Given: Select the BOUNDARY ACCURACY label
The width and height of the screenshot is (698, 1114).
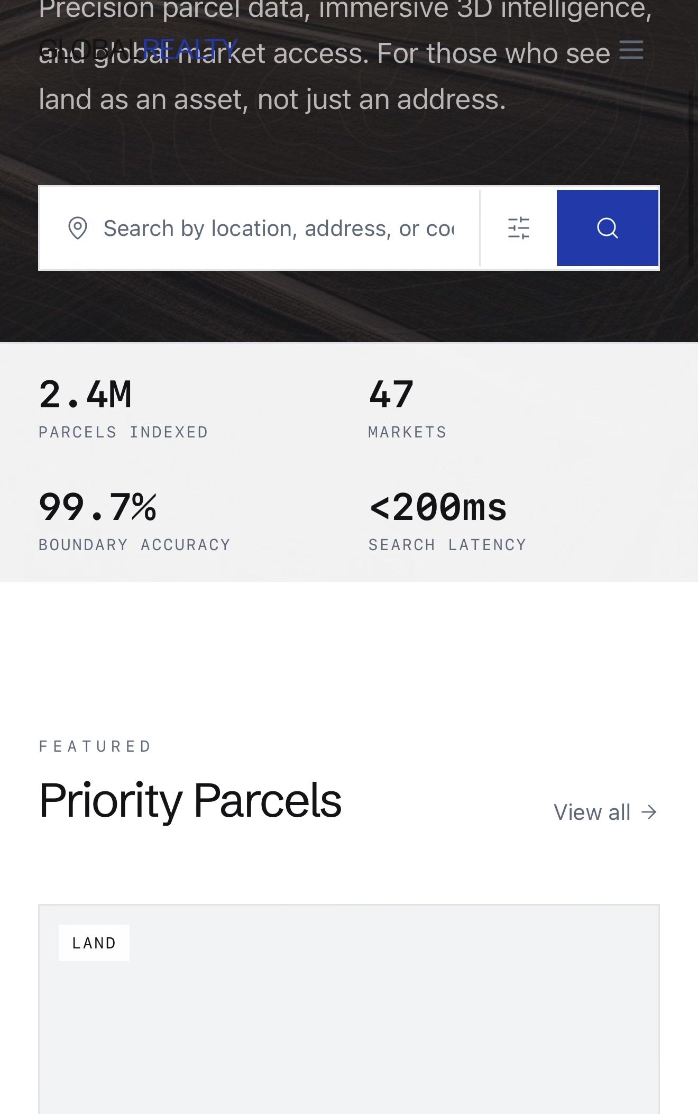Looking at the screenshot, I should (134, 545).
